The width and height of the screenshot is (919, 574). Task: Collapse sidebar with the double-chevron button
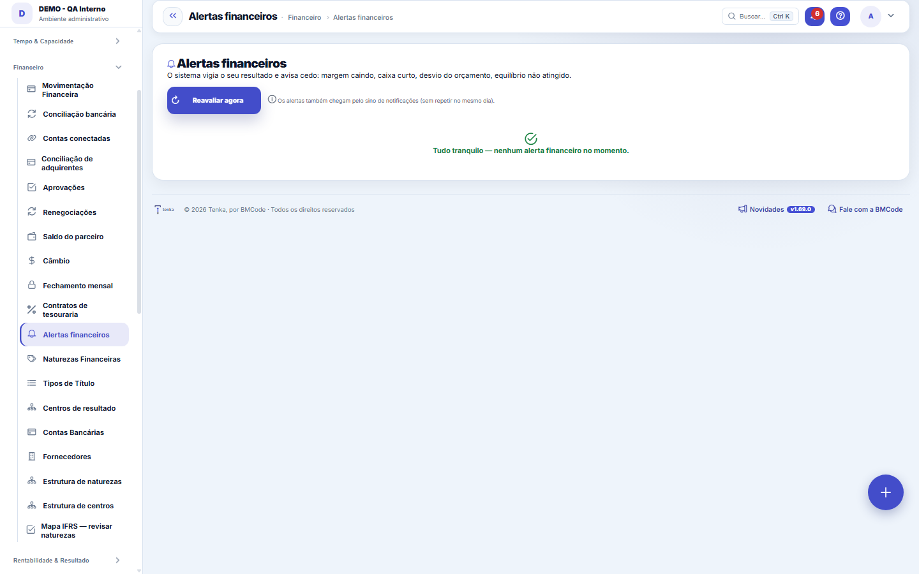[173, 16]
